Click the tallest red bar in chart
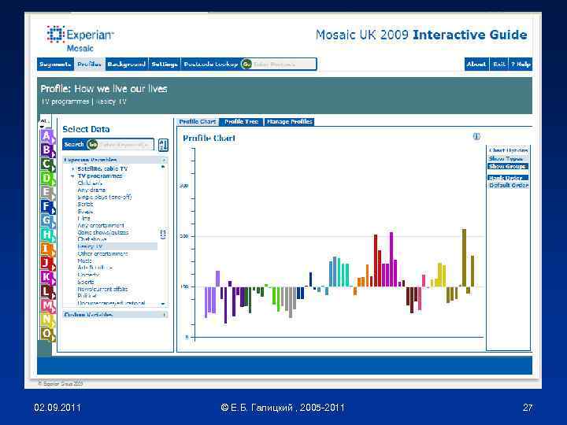 click(x=376, y=261)
